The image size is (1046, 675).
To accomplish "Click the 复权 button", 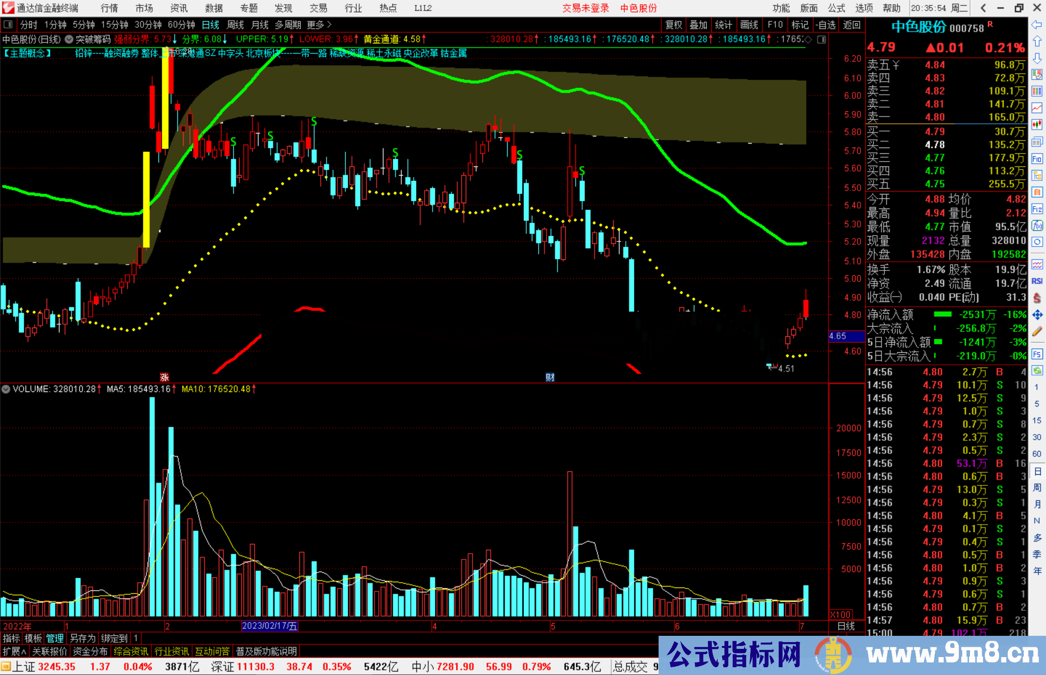I will point(673,25).
